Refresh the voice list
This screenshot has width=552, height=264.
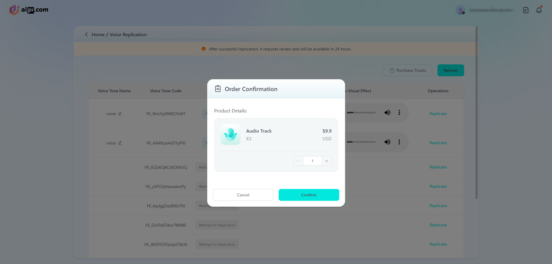[x=451, y=70]
